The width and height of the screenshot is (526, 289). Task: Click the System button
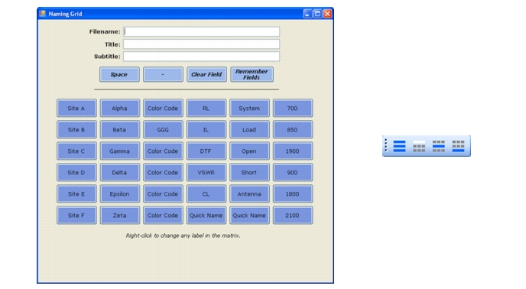[x=249, y=108]
